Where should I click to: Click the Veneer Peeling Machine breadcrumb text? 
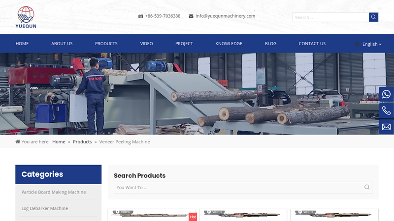(125, 142)
